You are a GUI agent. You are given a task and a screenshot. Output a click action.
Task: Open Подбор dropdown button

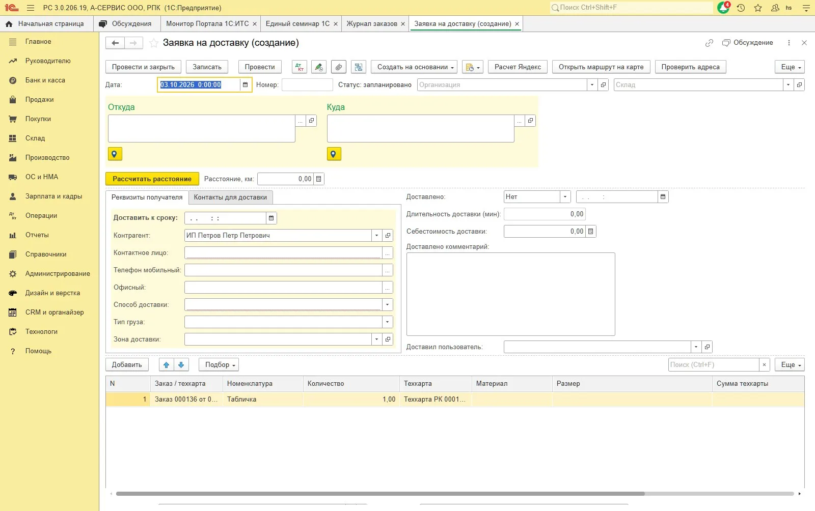219,365
